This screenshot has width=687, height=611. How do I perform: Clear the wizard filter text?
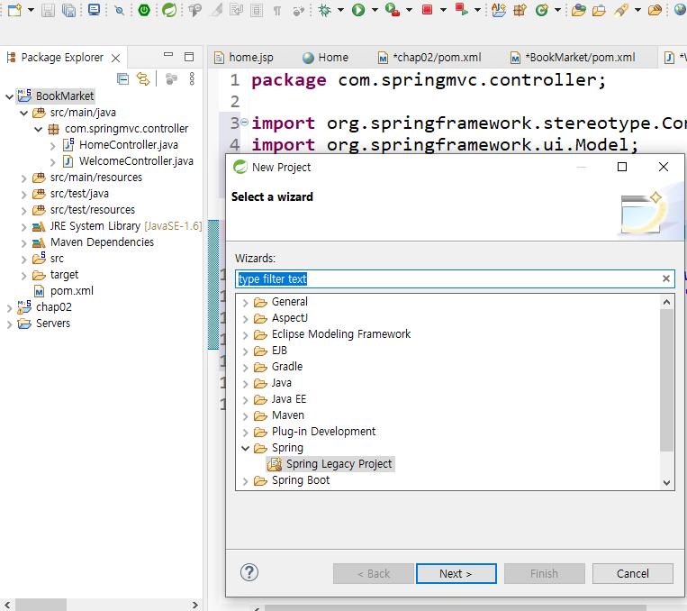(666, 278)
